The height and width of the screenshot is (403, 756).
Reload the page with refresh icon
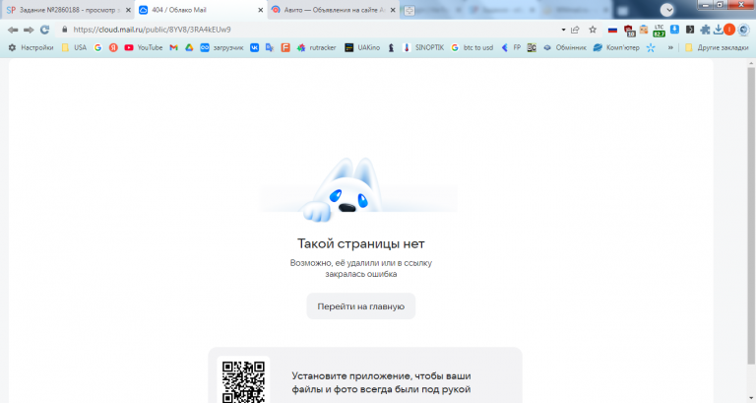(x=45, y=30)
